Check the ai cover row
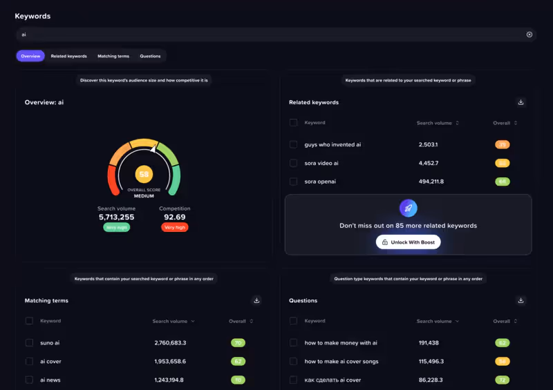The image size is (553, 390). click(x=29, y=362)
